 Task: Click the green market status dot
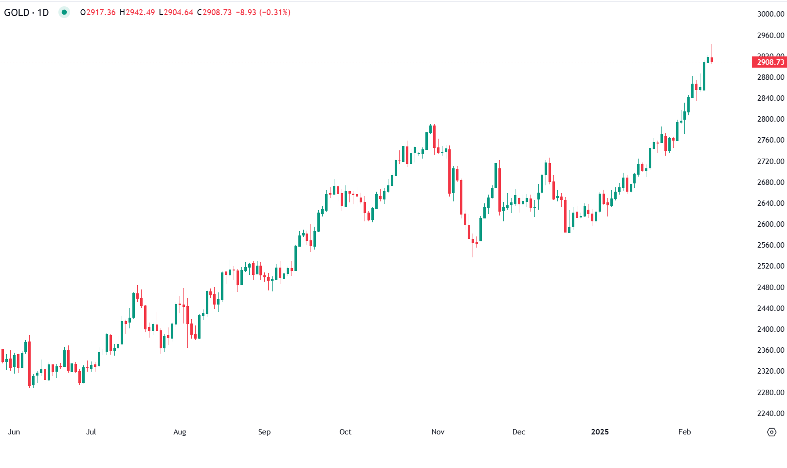coord(64,12)
